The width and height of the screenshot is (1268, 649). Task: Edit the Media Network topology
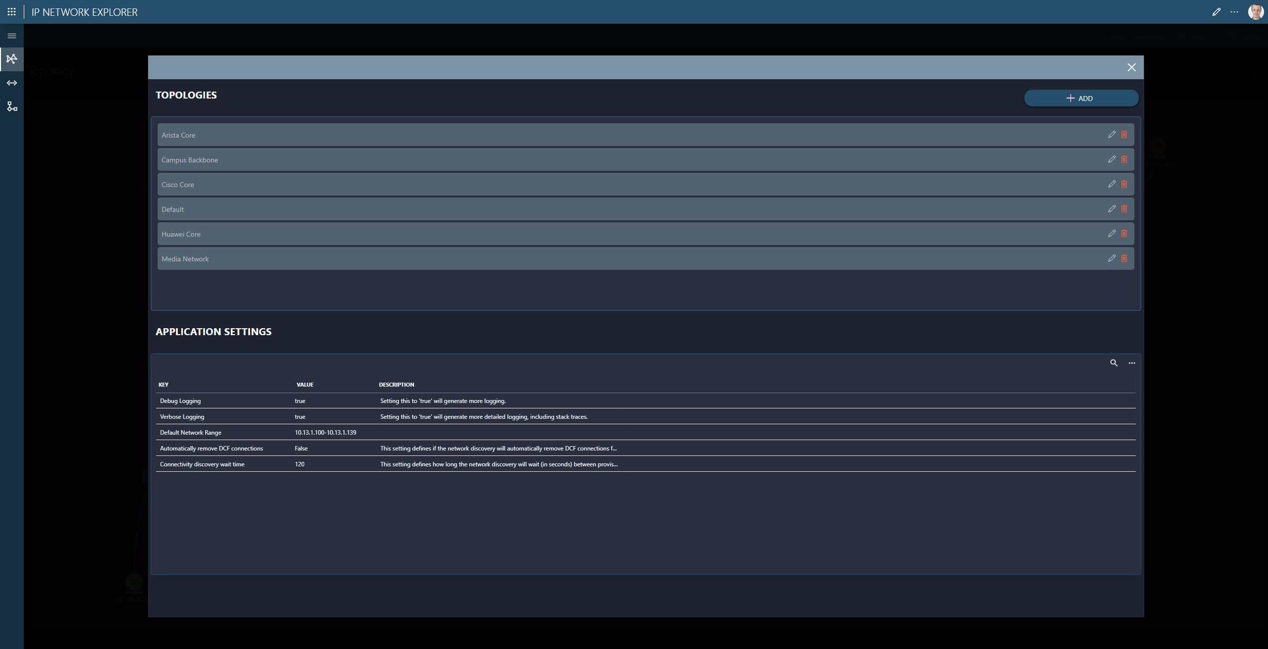point(1111,258)
